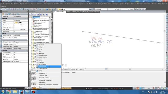Viewport: 168px width, 94px height.
Task: Open the color По слою dropdown in toolbar
Action: 101,9
